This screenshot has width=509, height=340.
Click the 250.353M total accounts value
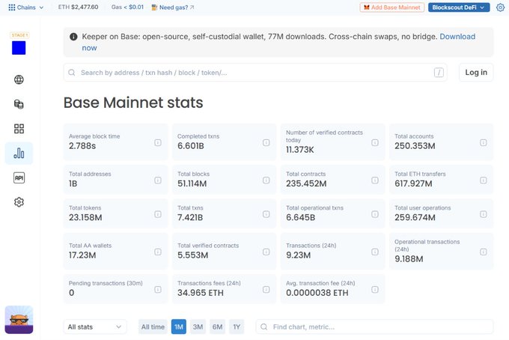[x=415, y=146]
